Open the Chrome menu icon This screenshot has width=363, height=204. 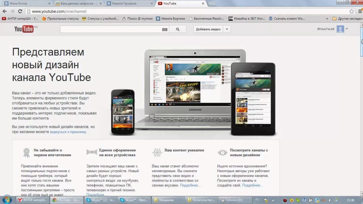pos(360,11)
